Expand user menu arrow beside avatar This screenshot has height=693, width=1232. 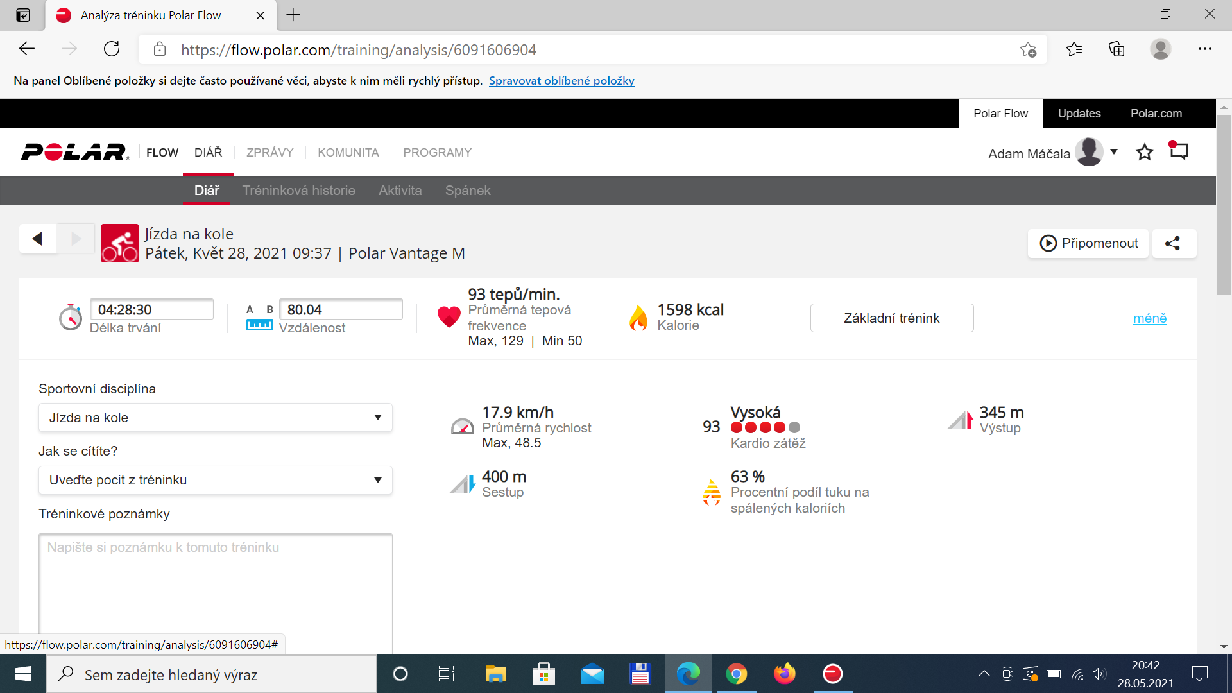(x=1114, y=152)
